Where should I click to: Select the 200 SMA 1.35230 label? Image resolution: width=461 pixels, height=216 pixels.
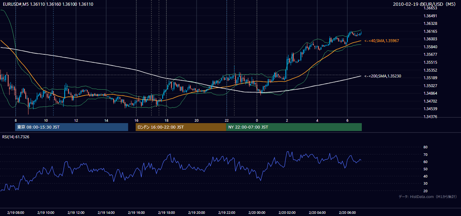[x=382, y=76]
